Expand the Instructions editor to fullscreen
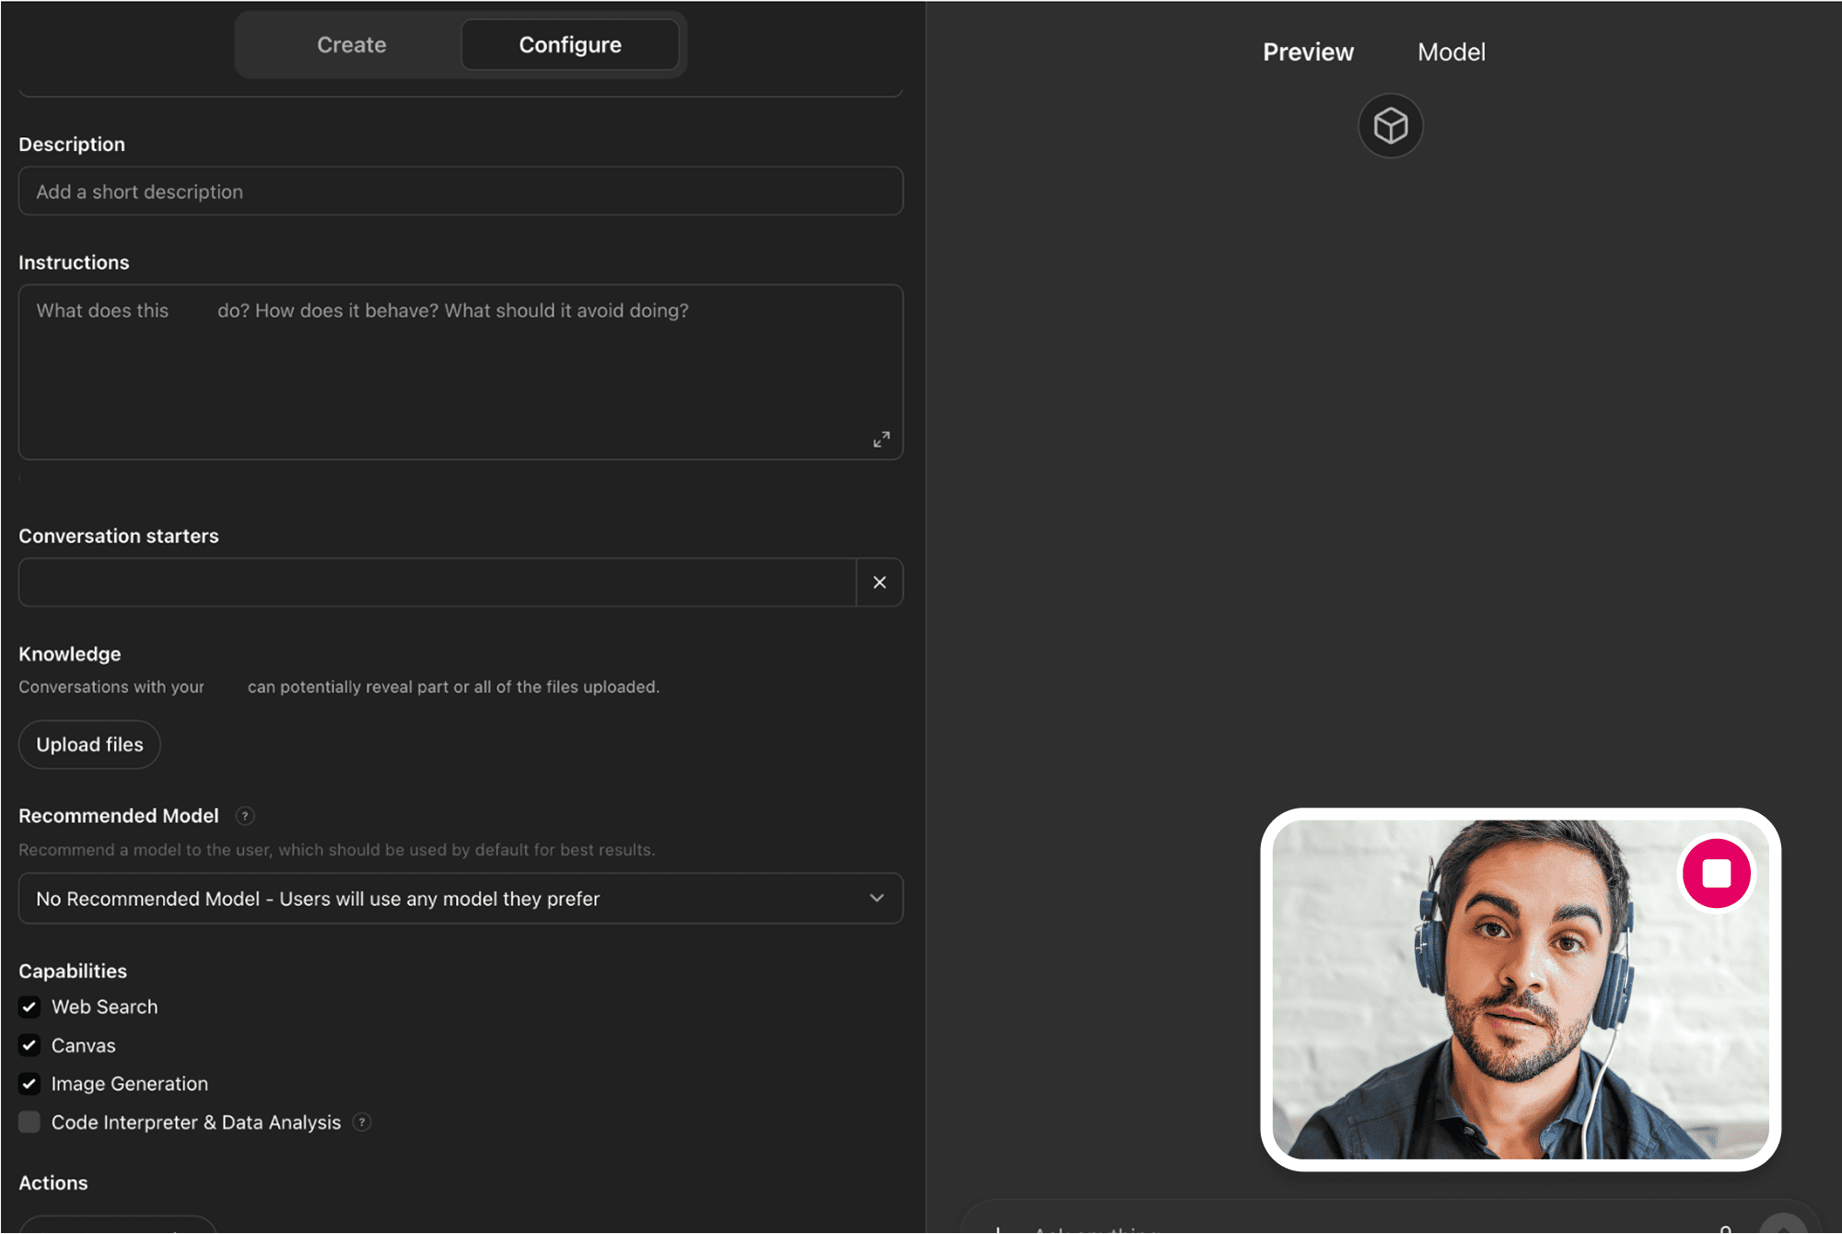This screenshot has height=1234, width=1842. coord(881,439)
